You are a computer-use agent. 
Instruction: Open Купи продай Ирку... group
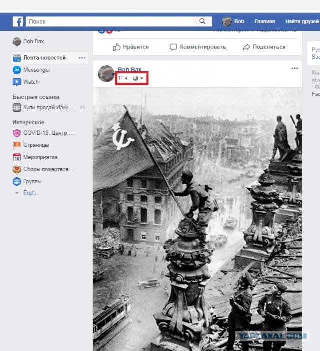click(x=48, y=107)
